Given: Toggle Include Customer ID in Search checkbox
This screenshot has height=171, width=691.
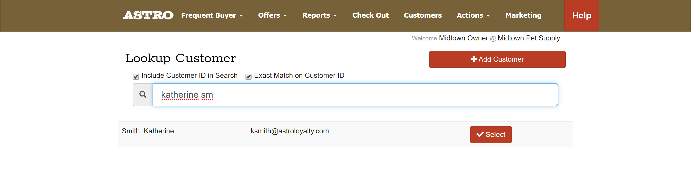Looking at the screenshot, I should click(136, 77).
